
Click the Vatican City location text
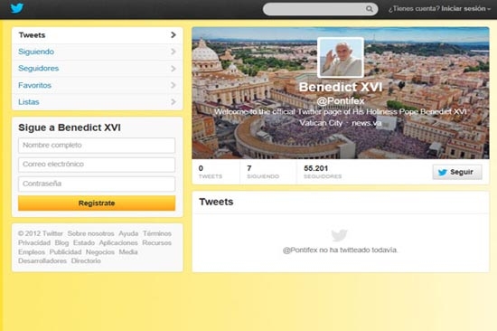click(321, 123)
